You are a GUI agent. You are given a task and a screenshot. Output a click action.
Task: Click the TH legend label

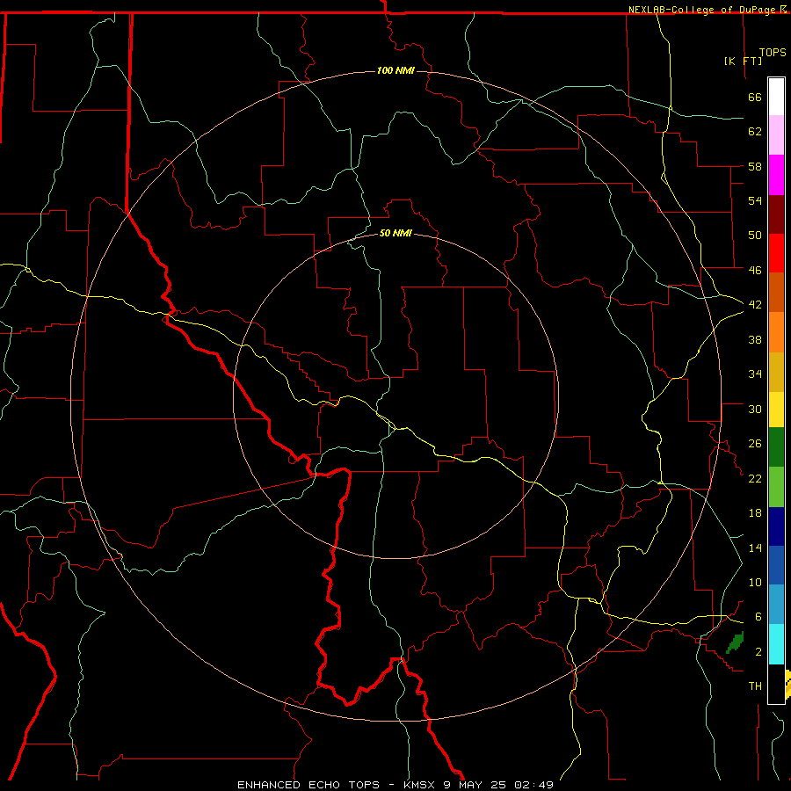755,686
